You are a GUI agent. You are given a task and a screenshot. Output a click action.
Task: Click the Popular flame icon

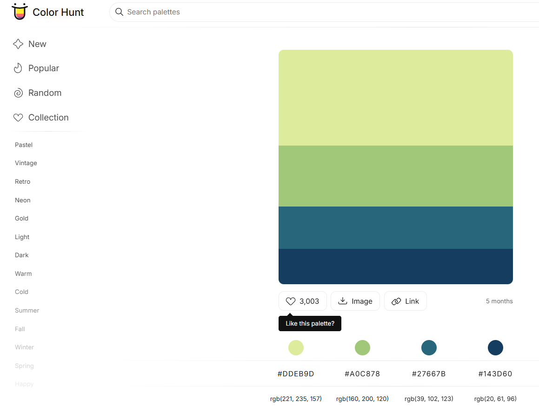[x=18, y=68]
